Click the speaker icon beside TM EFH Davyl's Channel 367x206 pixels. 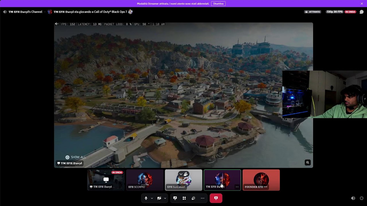point(5,12)
